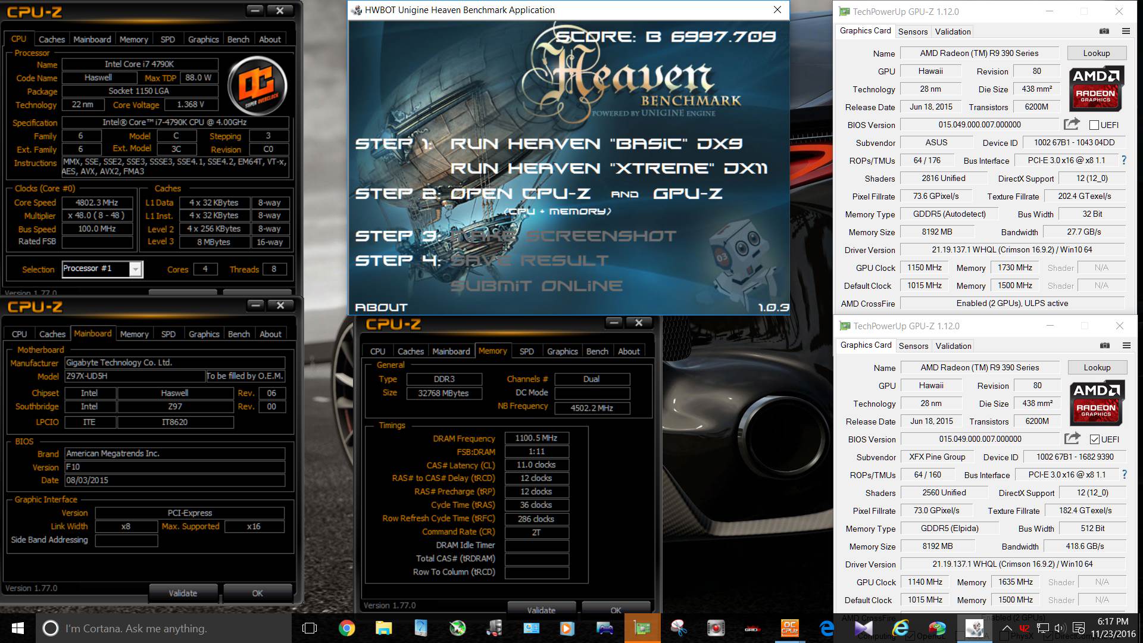The width and height of the screenshot is (1143, 643).
Task: Click the ASUS subvendor field in top GPU-Z
Action: pyautogui.click(x=936, y=142)
